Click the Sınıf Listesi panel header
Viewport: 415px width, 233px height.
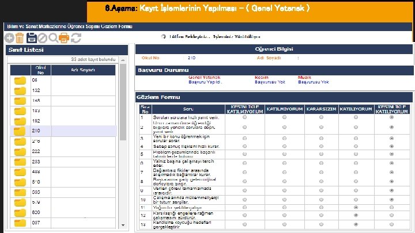(x=67, y=50)
